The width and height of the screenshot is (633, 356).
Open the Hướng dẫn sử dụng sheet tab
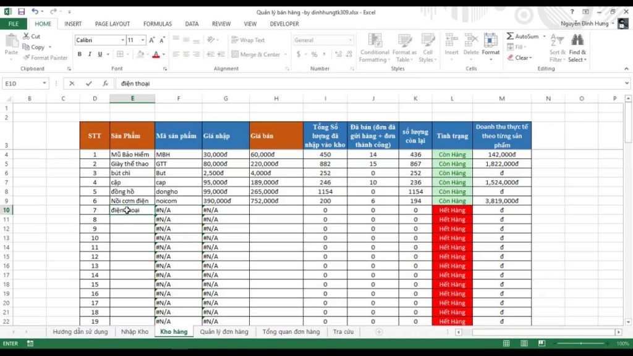coord(80,332)
